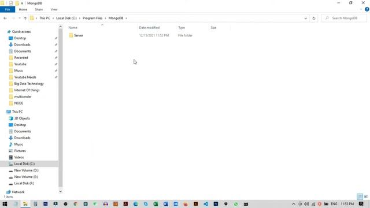The width and height of the screenshot is (370, 208).
Task: Open the Home ribbon tab
Action: click(x=23, y=9)
